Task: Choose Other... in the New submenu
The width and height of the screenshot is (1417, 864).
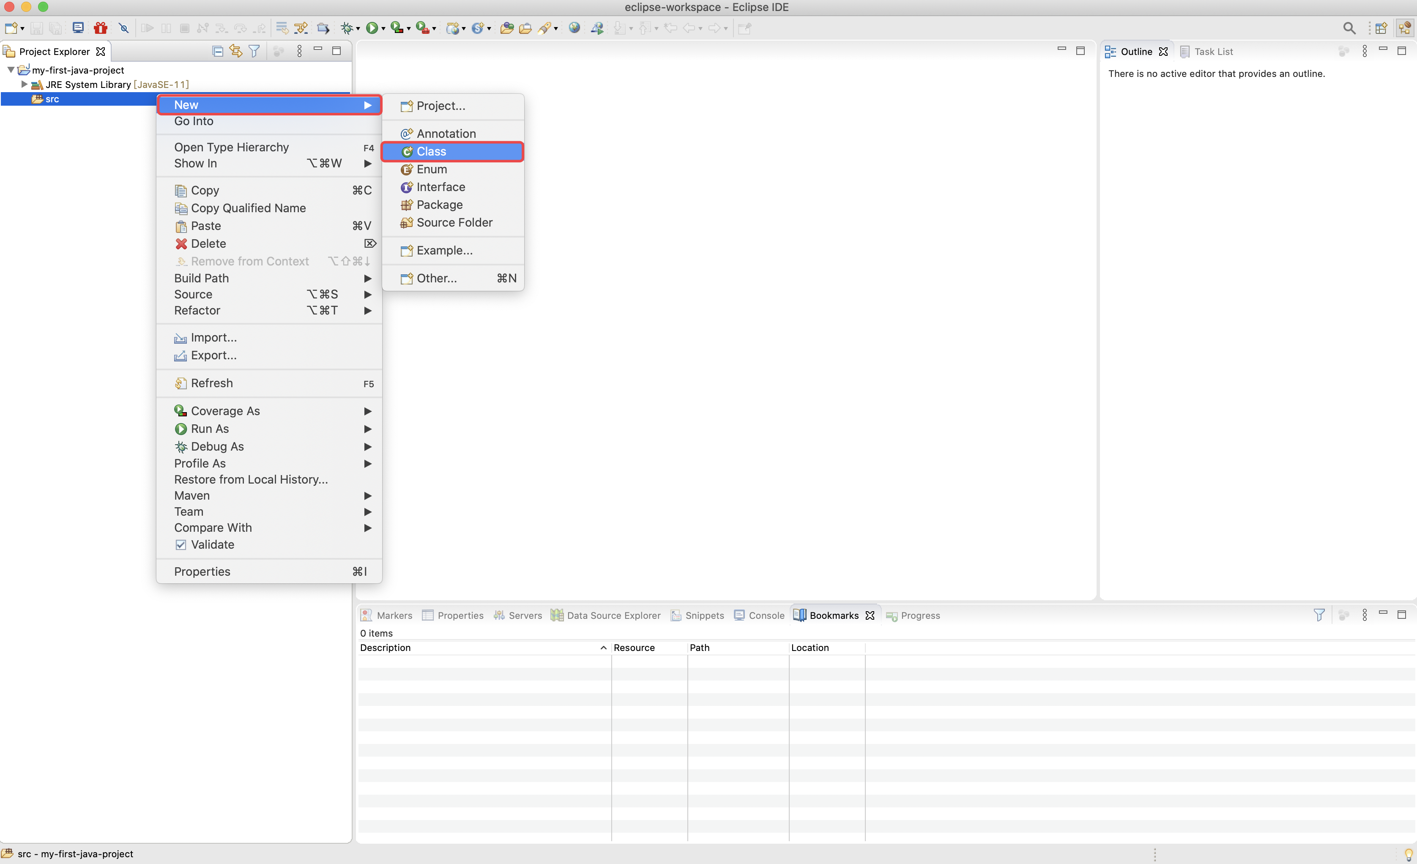Action: pos(453,278)
